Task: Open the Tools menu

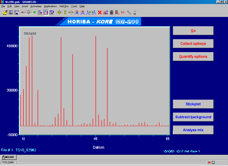Action: pyautogui.click(x=74, y=6)
